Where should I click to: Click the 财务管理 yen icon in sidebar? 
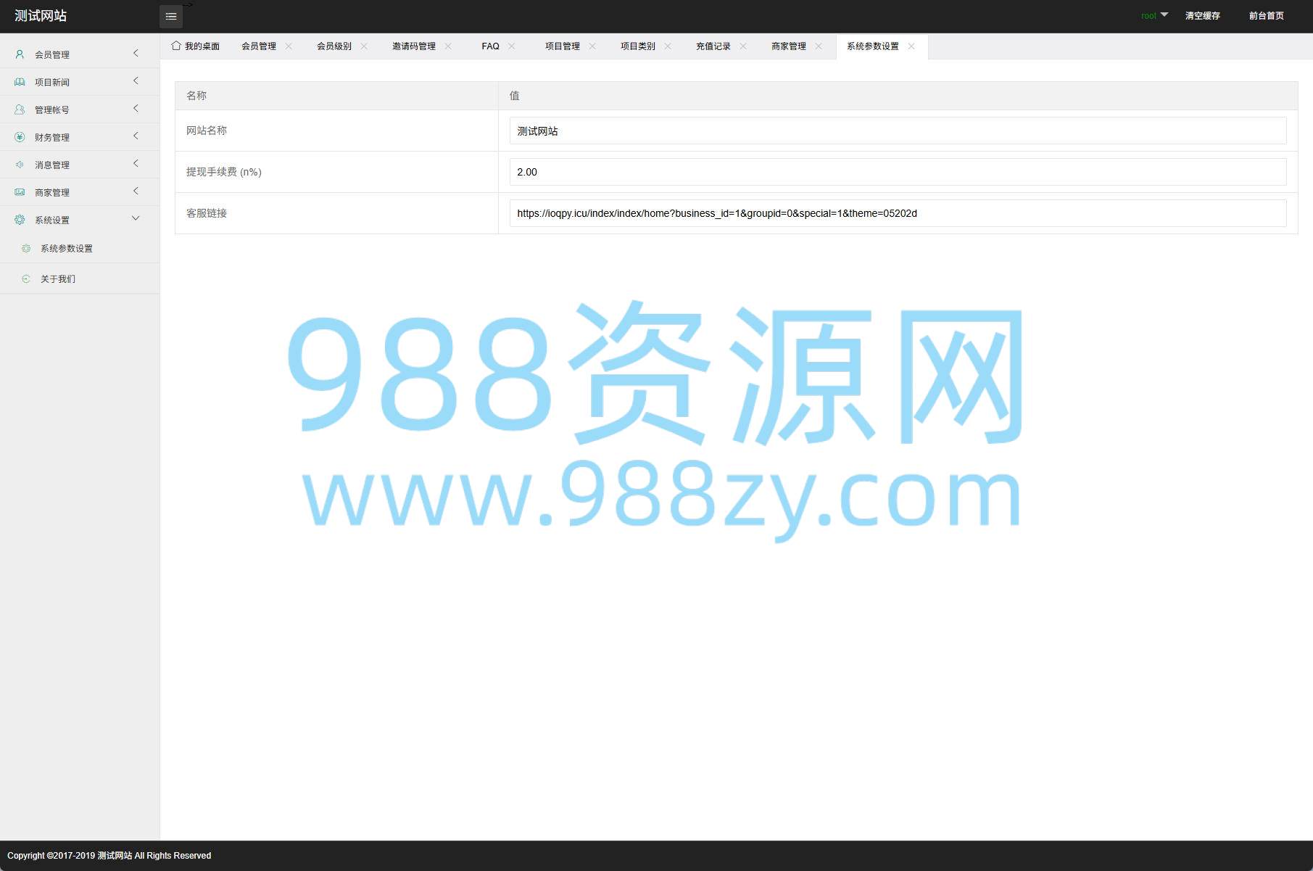pyautogui.click(x=20, y=137)
